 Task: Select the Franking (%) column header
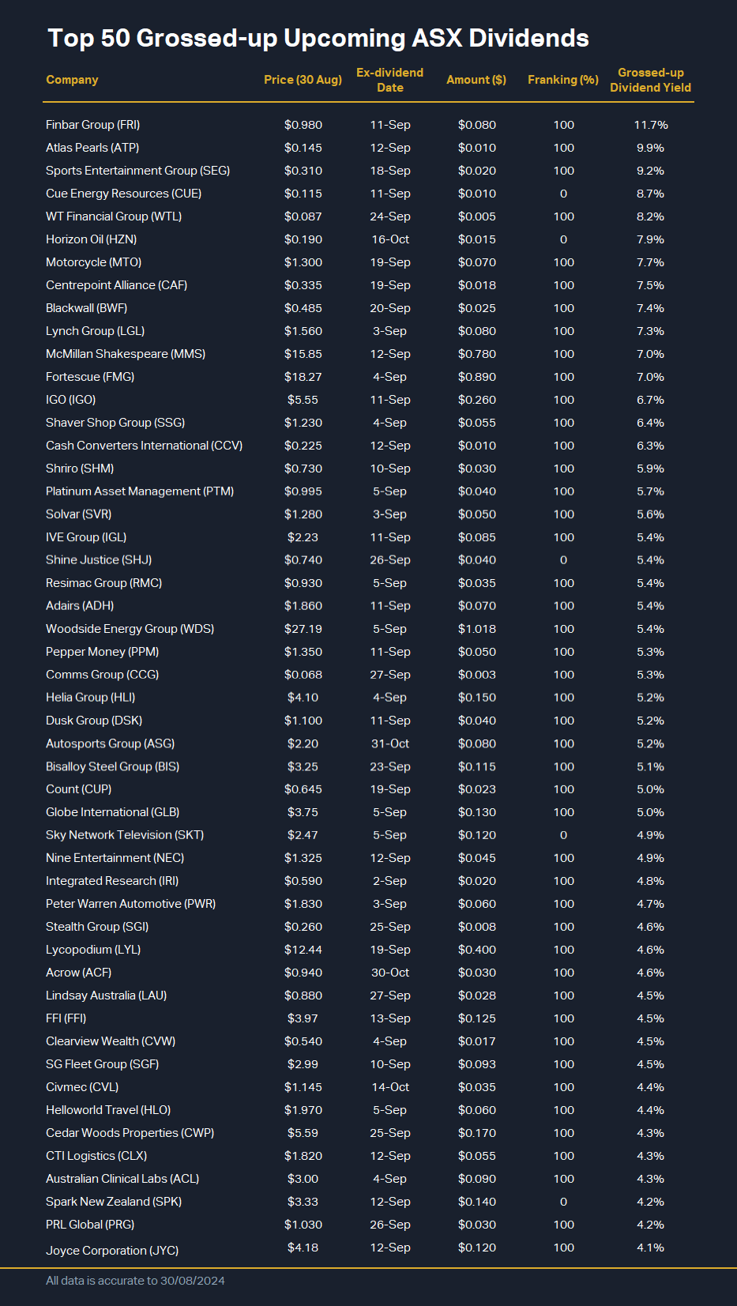[562, 80]
